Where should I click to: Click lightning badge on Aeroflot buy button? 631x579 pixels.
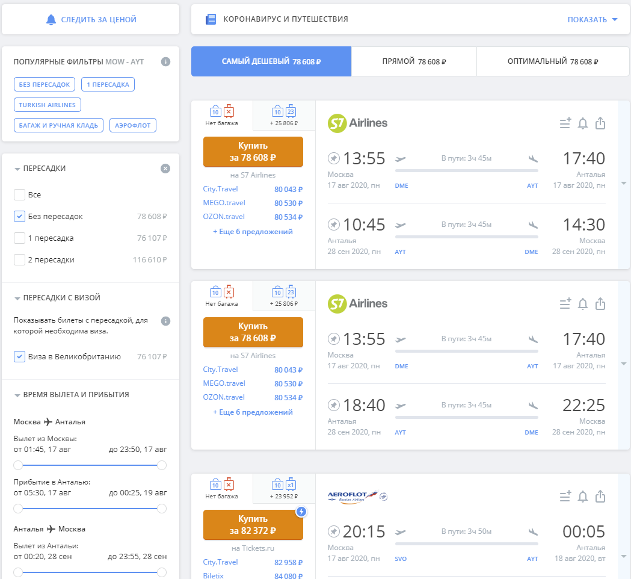click(301, 512)
